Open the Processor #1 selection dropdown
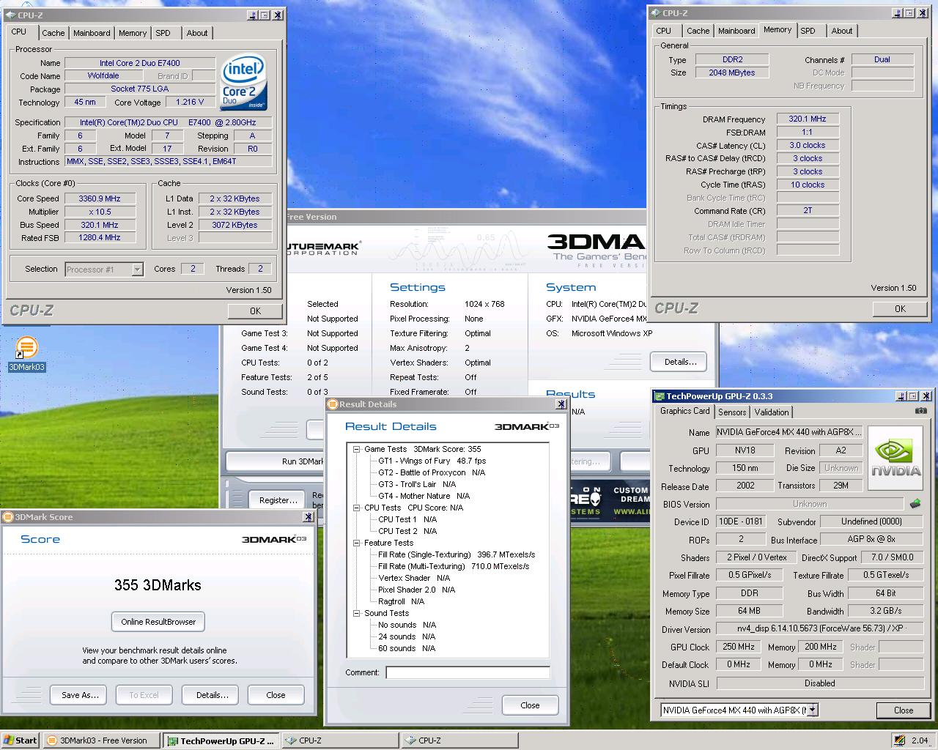The width and height of the screenshot is (938, 750). (137, 269)
